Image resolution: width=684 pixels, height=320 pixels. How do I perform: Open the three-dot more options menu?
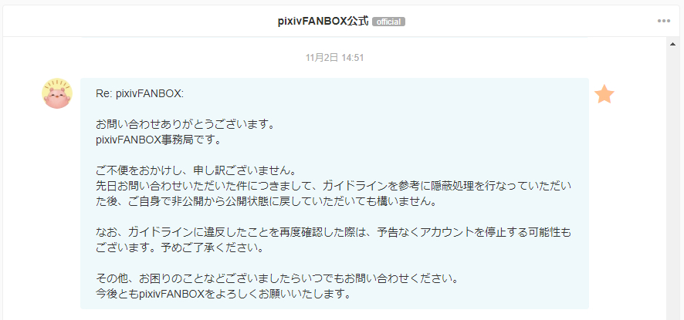pyautogui.click(x=663, y=21)
